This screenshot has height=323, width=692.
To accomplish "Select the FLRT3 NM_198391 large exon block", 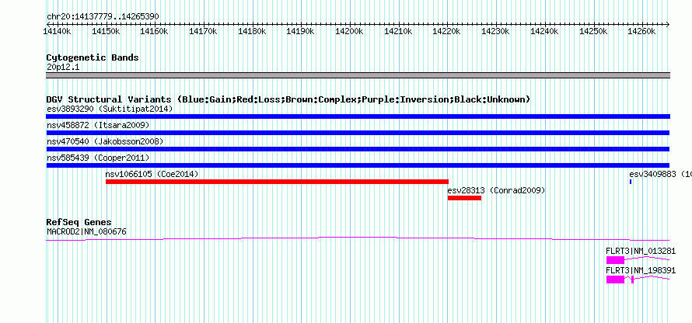I will pos(615,280).
